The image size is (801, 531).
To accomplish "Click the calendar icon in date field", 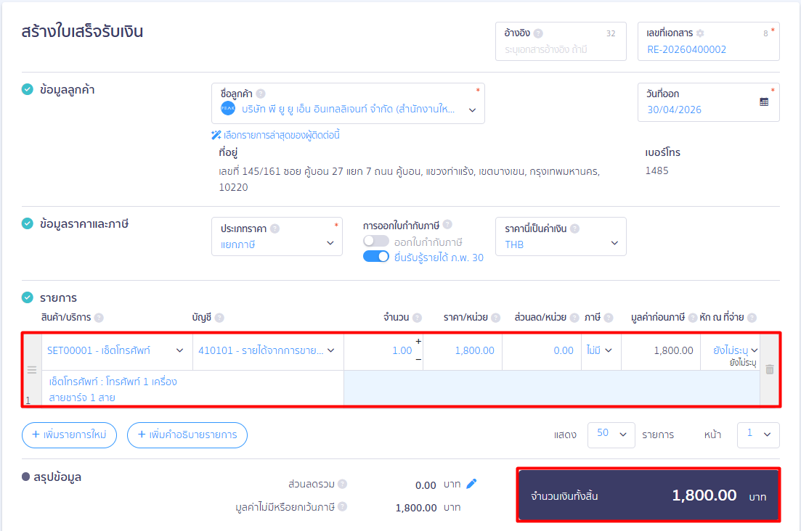I will (x=764, y=102).
